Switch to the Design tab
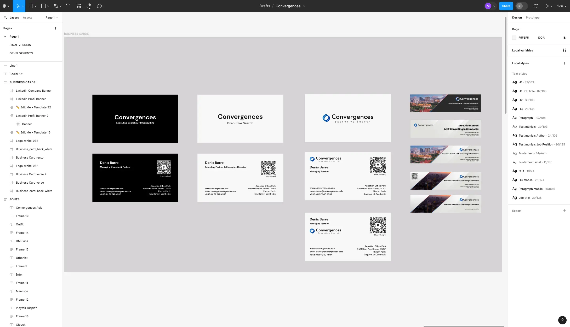 coord(517,17)
